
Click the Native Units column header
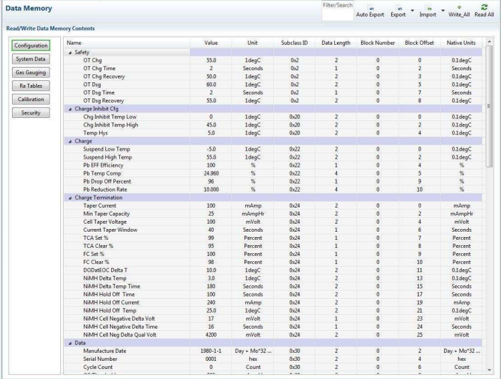pyautogui.click(x=461, y=43)
